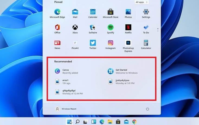Open the Calendar app
199x125 pixels.
click(x=93, y=13)
